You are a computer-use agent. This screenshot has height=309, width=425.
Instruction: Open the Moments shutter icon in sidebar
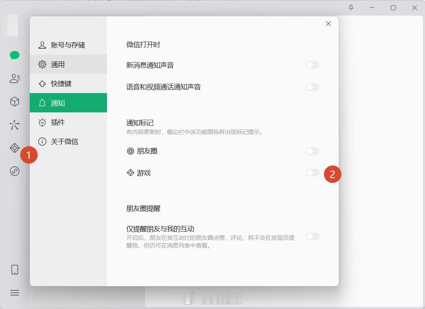coord(15,125)
